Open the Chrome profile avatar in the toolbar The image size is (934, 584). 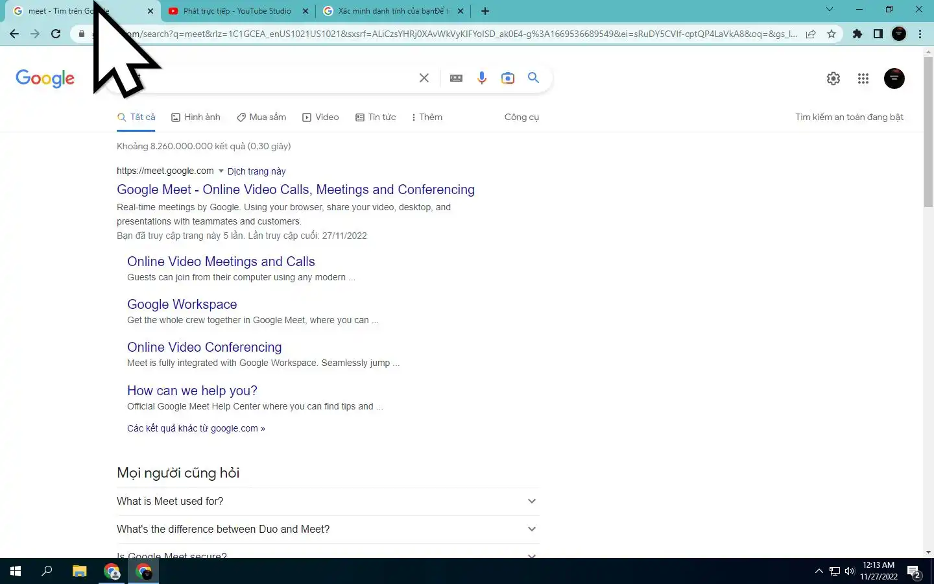pyautogui.click(x=899, y=34)
